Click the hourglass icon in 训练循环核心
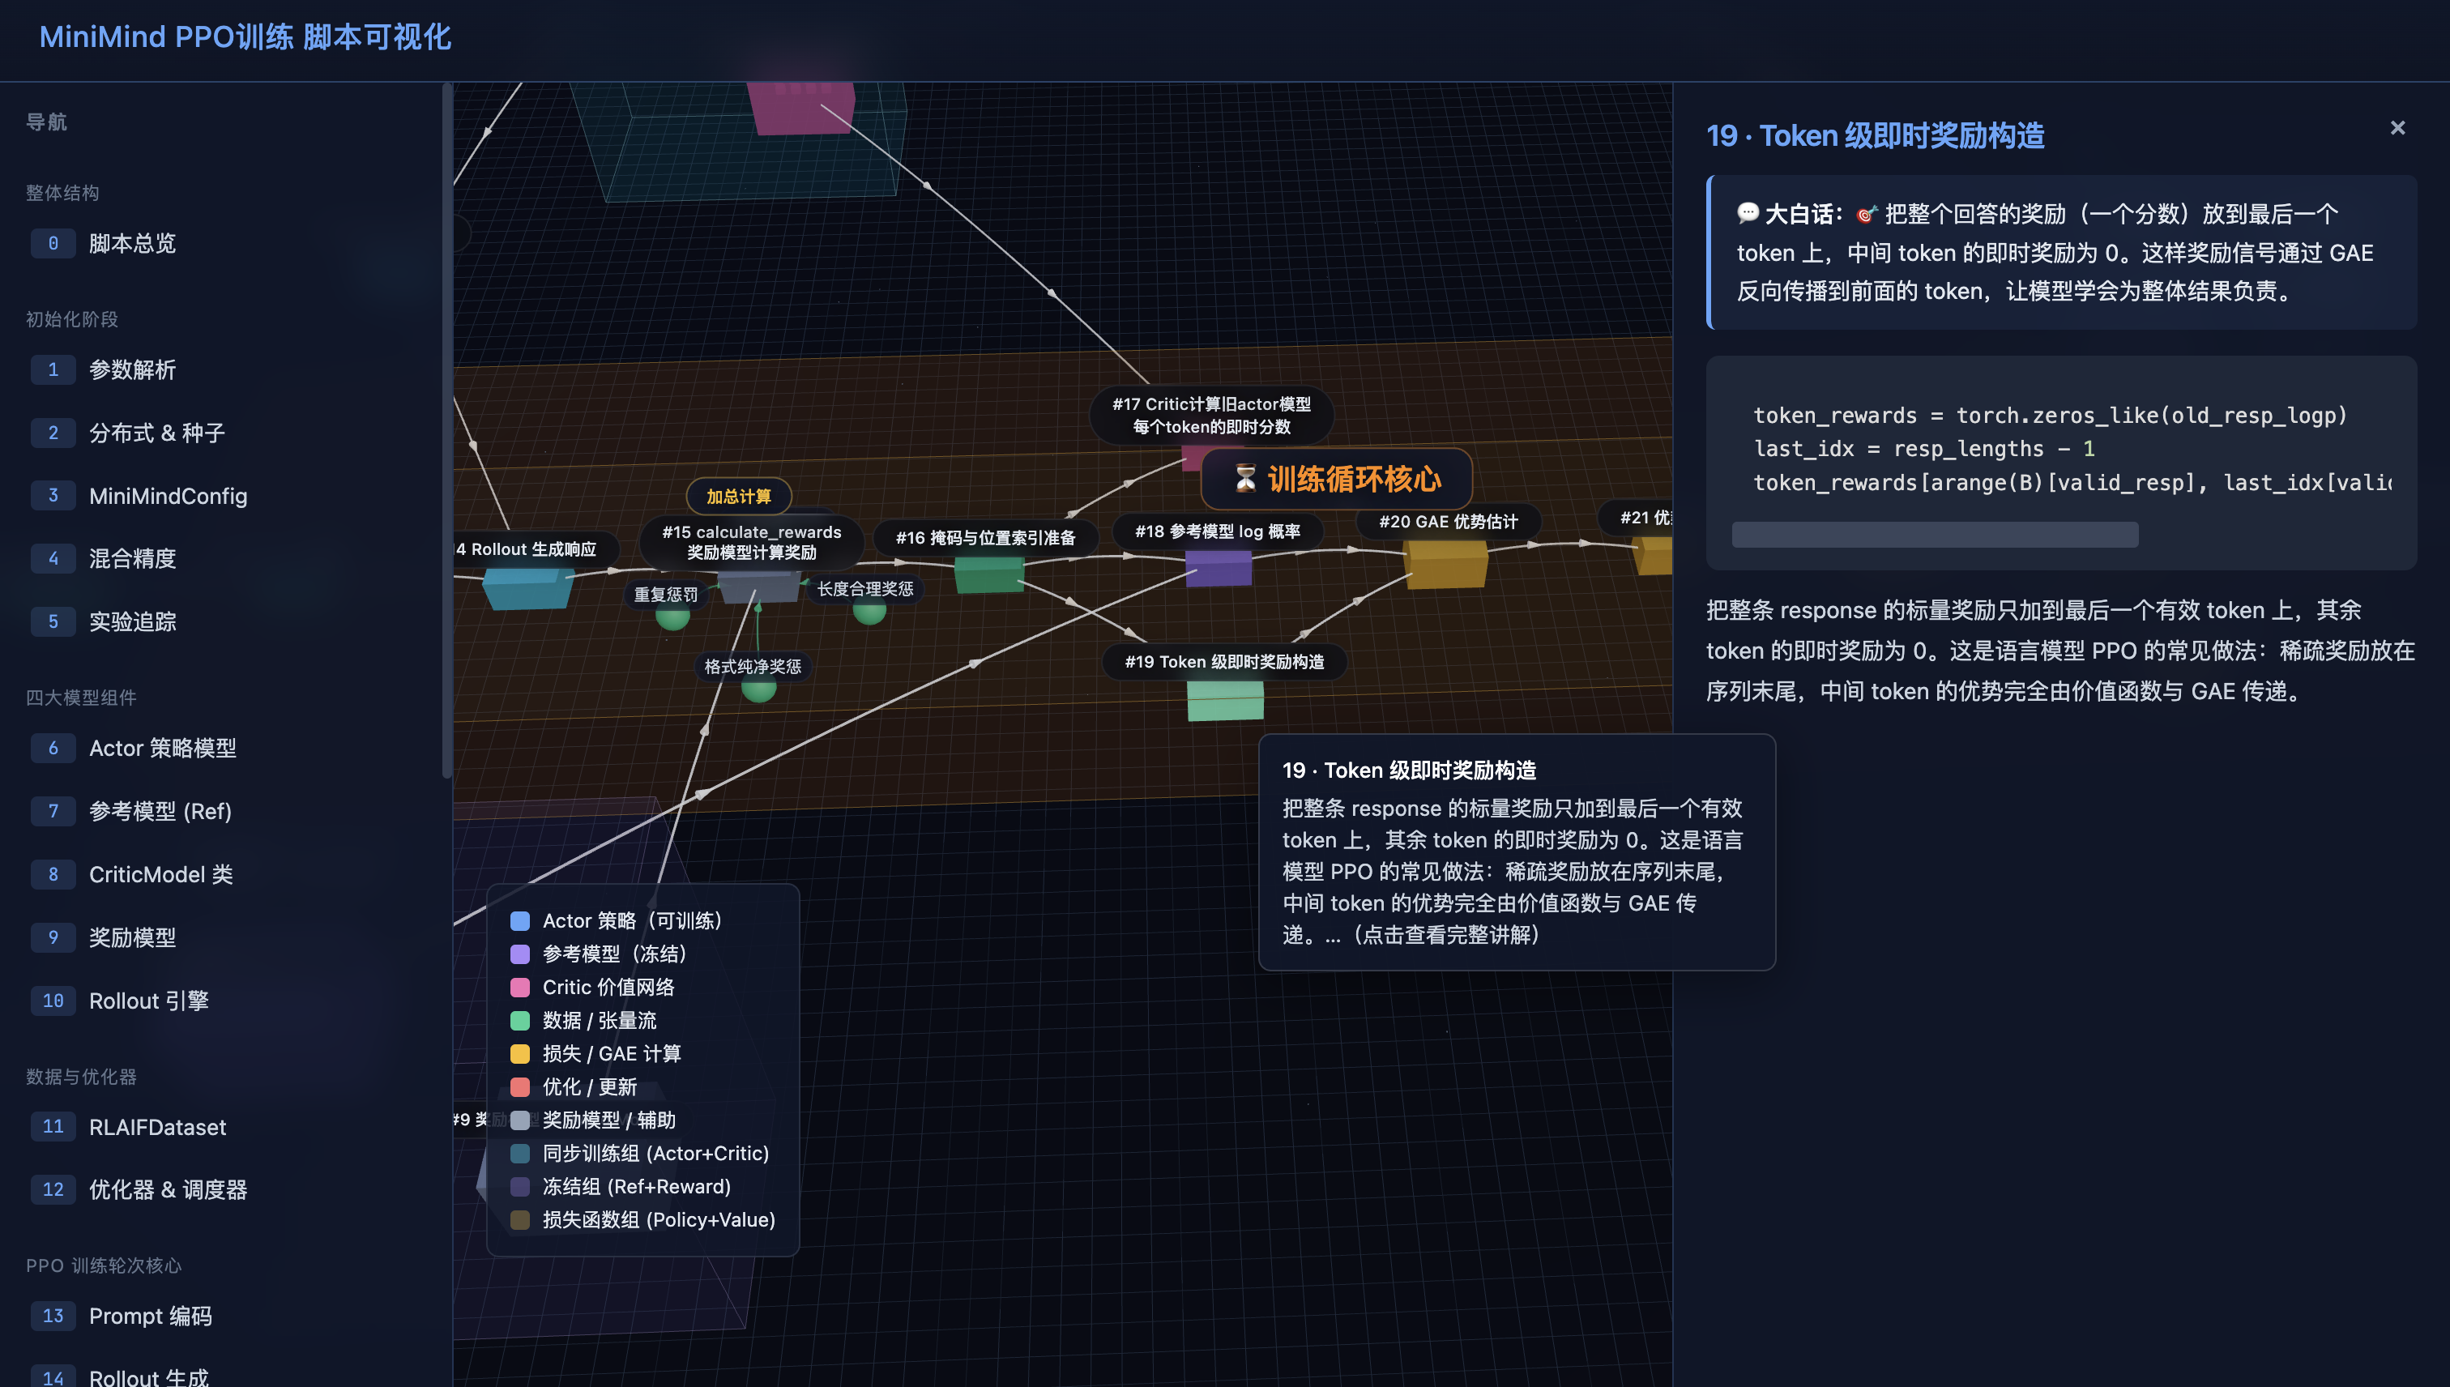The image size is (2450, 1387). [1246, 478]
